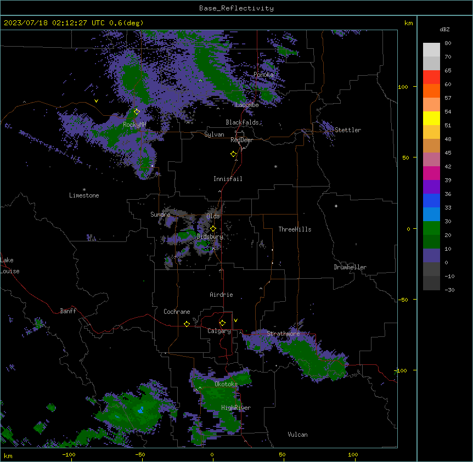Click the Okotoks label
Image resolution: width=473 pixels, height=462 pixels.
(226, 384)
